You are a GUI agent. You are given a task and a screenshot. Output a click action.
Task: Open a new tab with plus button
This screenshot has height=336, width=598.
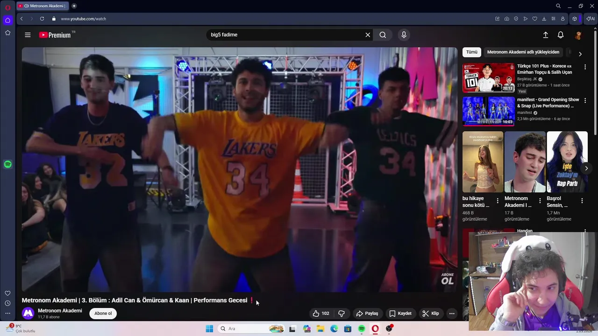tap(74, 6)
